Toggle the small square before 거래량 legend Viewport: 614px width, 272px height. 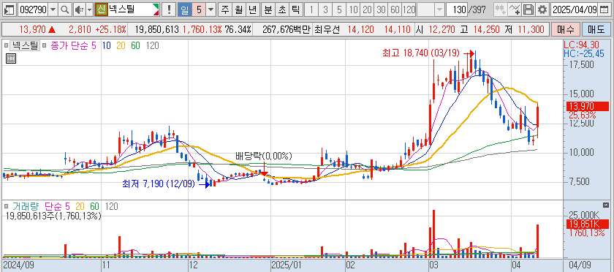6,206
